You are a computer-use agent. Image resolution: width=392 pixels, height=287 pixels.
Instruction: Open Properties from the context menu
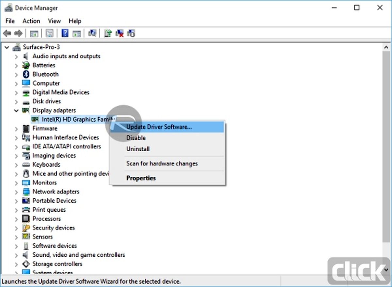[167, 178]
